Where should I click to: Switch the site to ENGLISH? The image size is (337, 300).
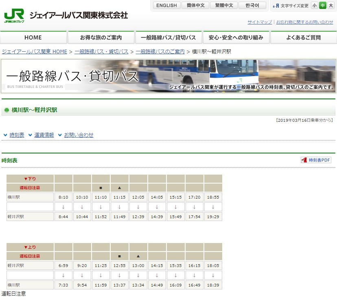tap(166, 5)
